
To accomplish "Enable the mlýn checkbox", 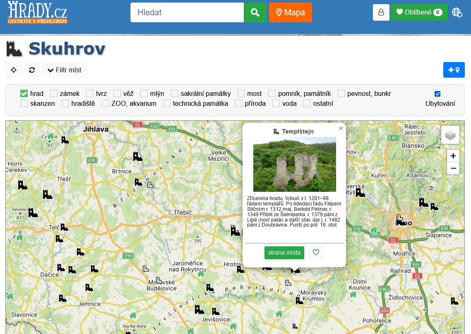I will coord(144,94).
